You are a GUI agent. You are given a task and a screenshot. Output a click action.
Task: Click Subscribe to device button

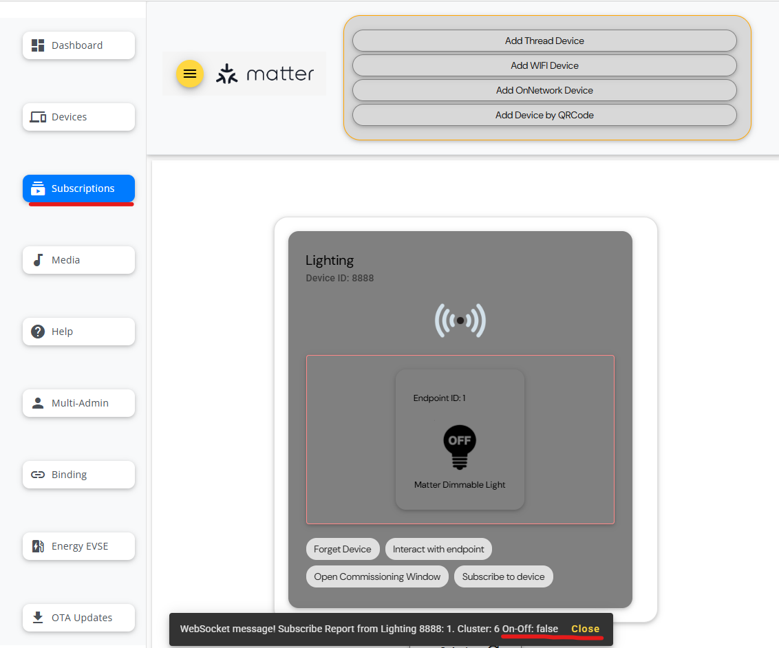tap(503, 576)
